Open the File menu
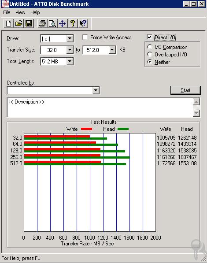The height and width of the screenshot is (263, 207). click(x=7, y=12)
